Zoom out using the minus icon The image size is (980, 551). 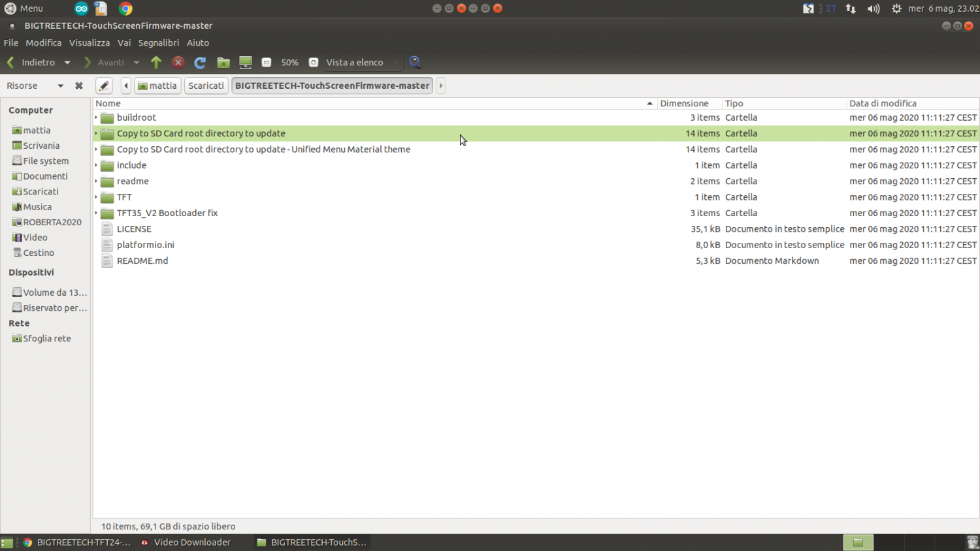coord(267,62)
